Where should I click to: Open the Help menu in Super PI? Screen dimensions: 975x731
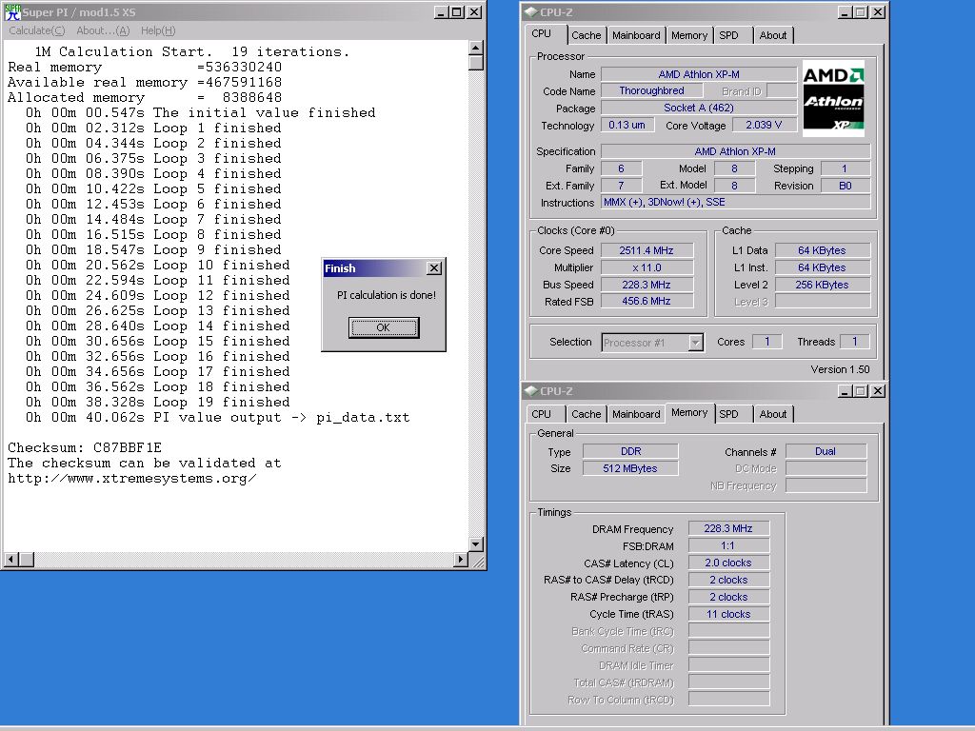pyautogui.click(x=158, y=30)
